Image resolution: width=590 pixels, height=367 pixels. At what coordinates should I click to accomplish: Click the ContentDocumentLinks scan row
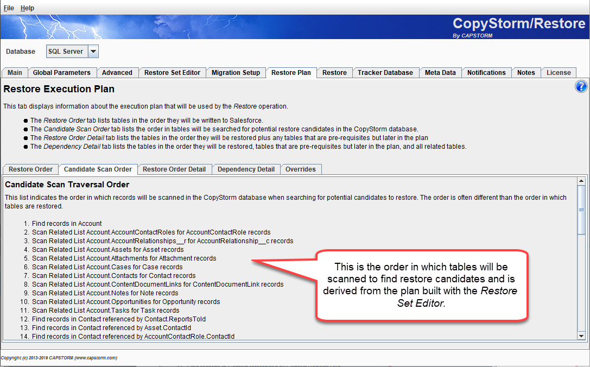[x=157, y=284]
